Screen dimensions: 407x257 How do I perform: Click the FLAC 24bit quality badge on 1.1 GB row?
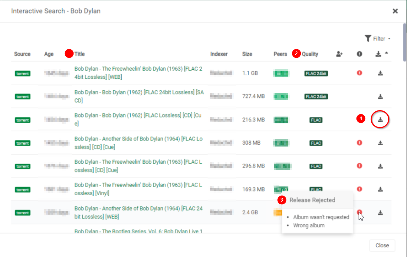click(316, 73)
